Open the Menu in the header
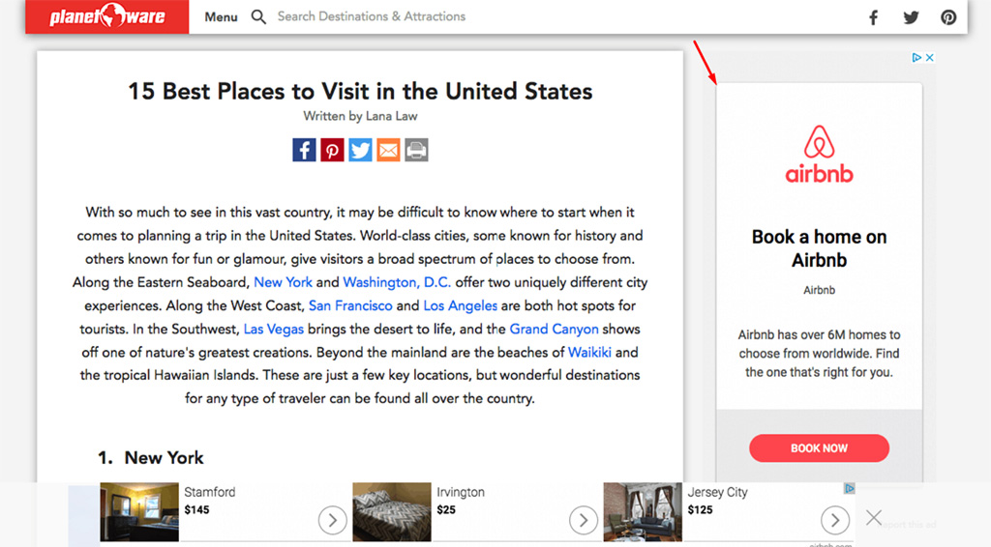Image resolution: width=991 pixels, height=547 pixels. point(221,17)
